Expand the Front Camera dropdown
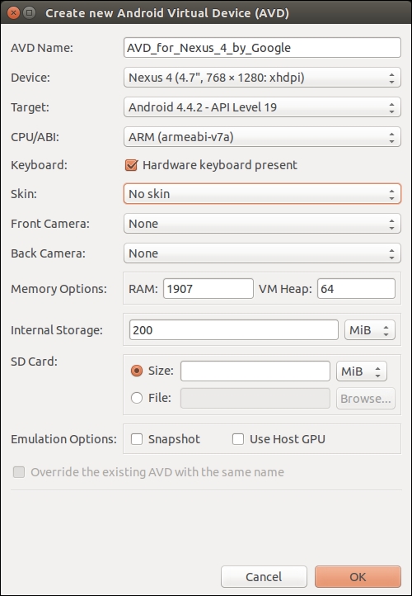 [x=262, y=224]
